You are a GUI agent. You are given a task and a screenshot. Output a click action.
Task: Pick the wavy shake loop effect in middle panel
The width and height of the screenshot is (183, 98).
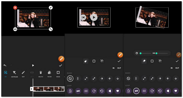pyautogui.click(x=86, y=91)
